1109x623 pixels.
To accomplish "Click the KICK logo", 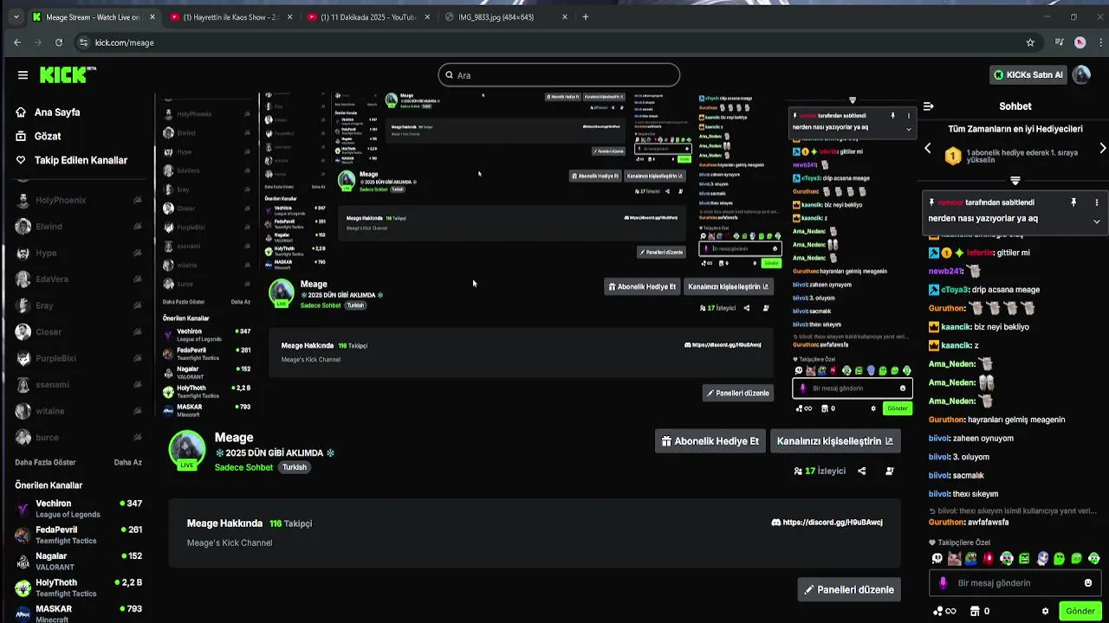I will [x=68, y=74].
